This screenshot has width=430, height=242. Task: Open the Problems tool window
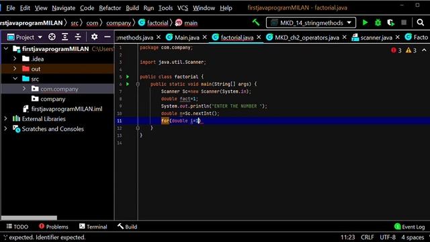[x=54, y=227]
